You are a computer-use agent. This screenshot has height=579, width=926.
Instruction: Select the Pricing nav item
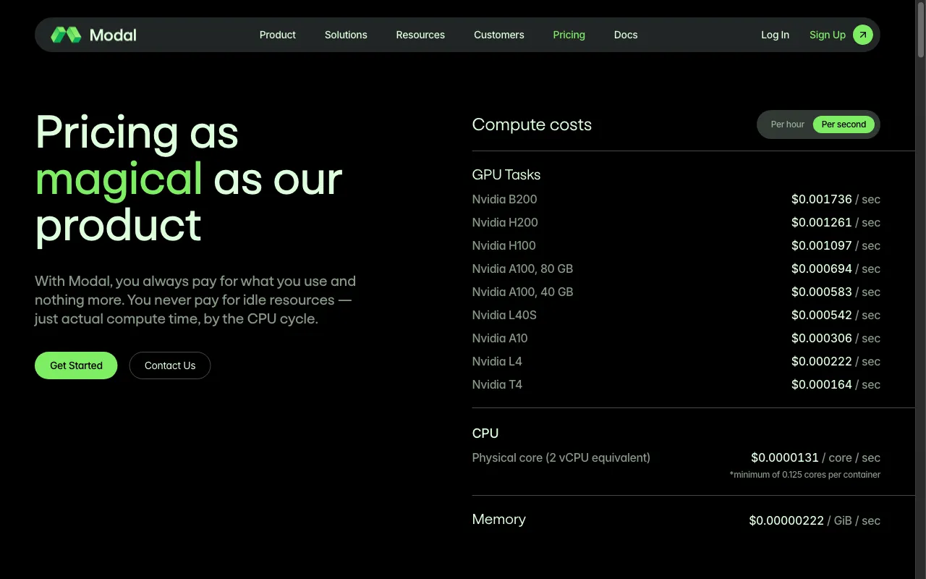(569, 35)
